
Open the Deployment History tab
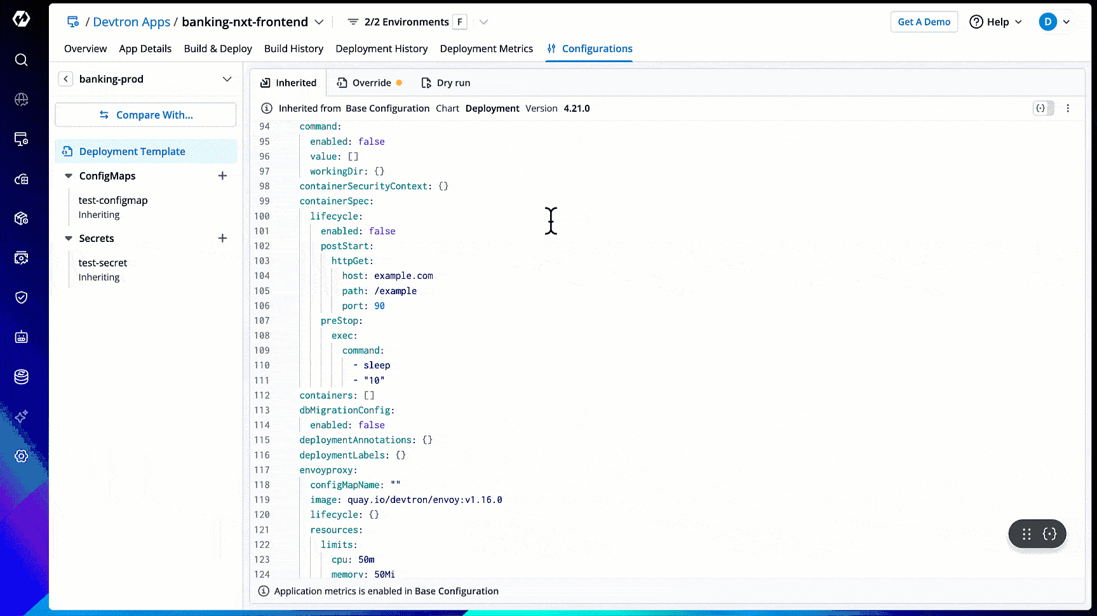click(381, 49)
